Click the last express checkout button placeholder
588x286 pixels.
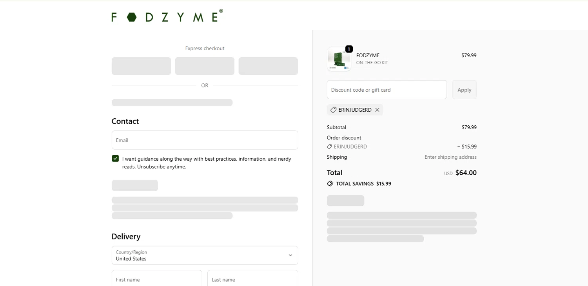(x=268, y=66)
